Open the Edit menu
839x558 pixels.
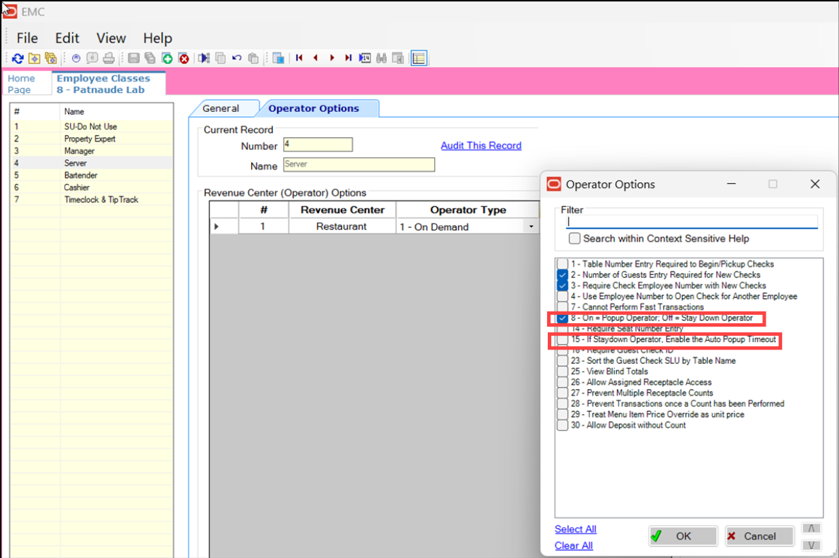click(x=67, y=38)
